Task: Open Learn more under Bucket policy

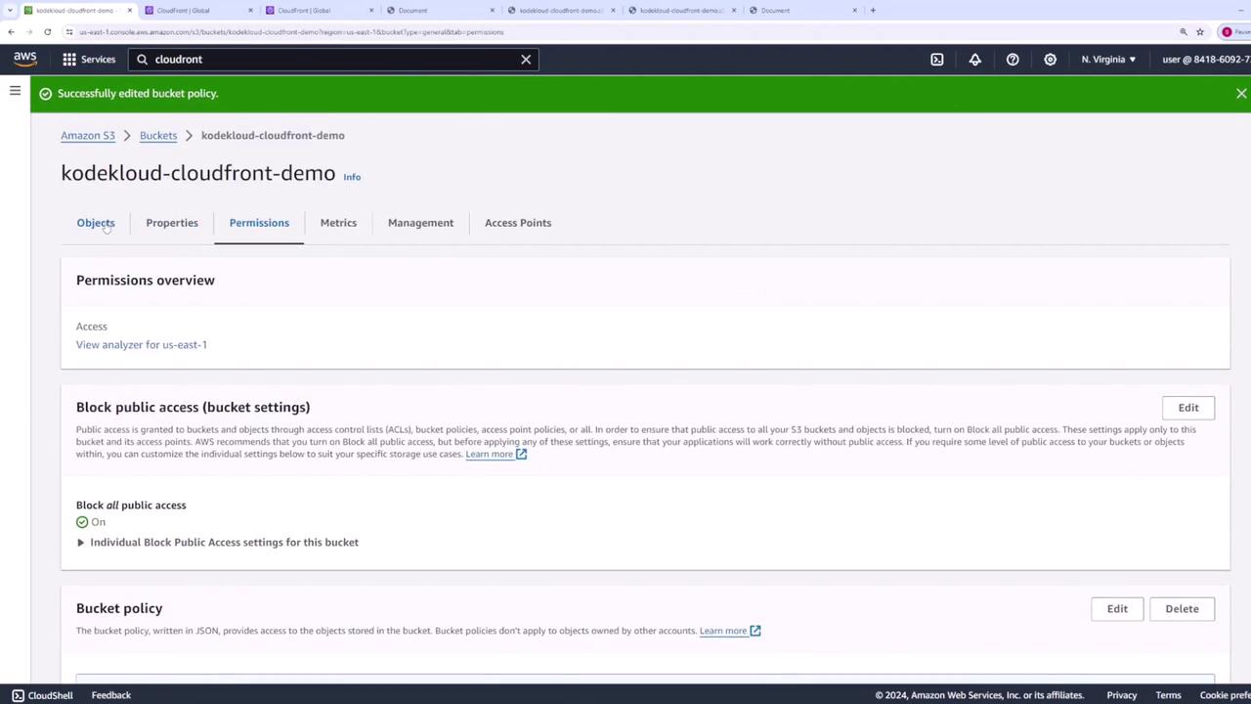Action: click(723, 631)
